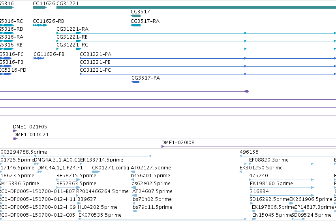Select the 496158 EST label
This screenshot has height=221, width=336.
tap(249, 152)
